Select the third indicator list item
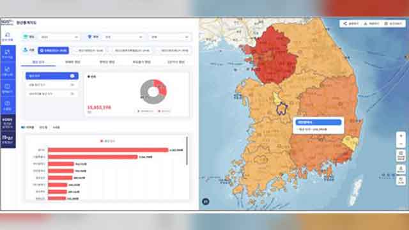409x230 pixels. tap(52, 94)
